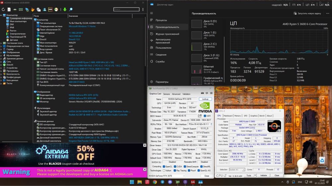The height and width of the screenshot is (186, 332).
Task: Expand the Системная плата tree node
Action: tap(1, 43)
